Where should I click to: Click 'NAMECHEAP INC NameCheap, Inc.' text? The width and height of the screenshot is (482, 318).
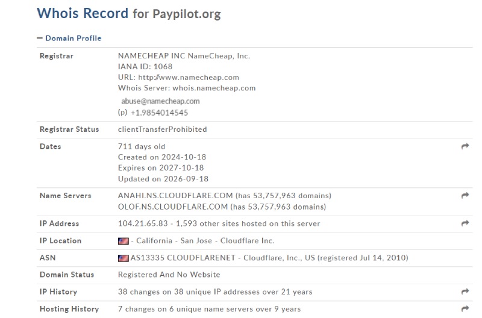coord(184,56)
